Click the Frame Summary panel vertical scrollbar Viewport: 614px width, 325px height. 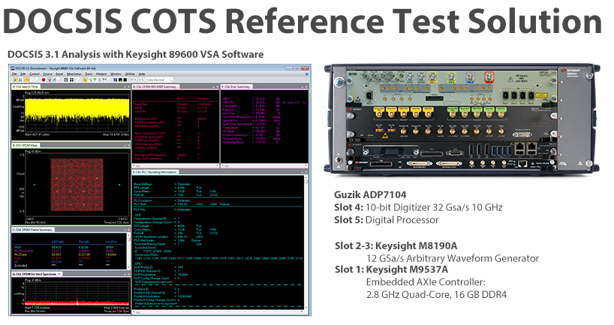129,251
